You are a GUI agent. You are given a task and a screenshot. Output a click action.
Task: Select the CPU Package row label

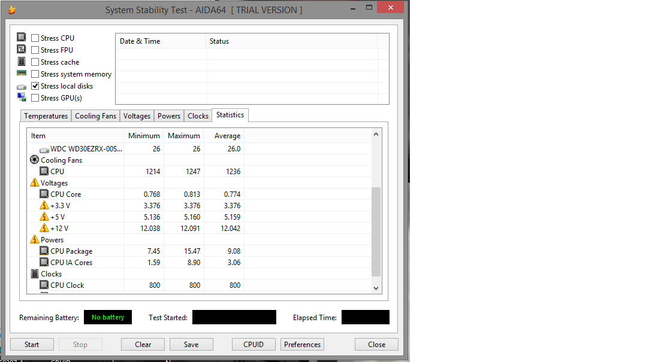pos(71,251)
